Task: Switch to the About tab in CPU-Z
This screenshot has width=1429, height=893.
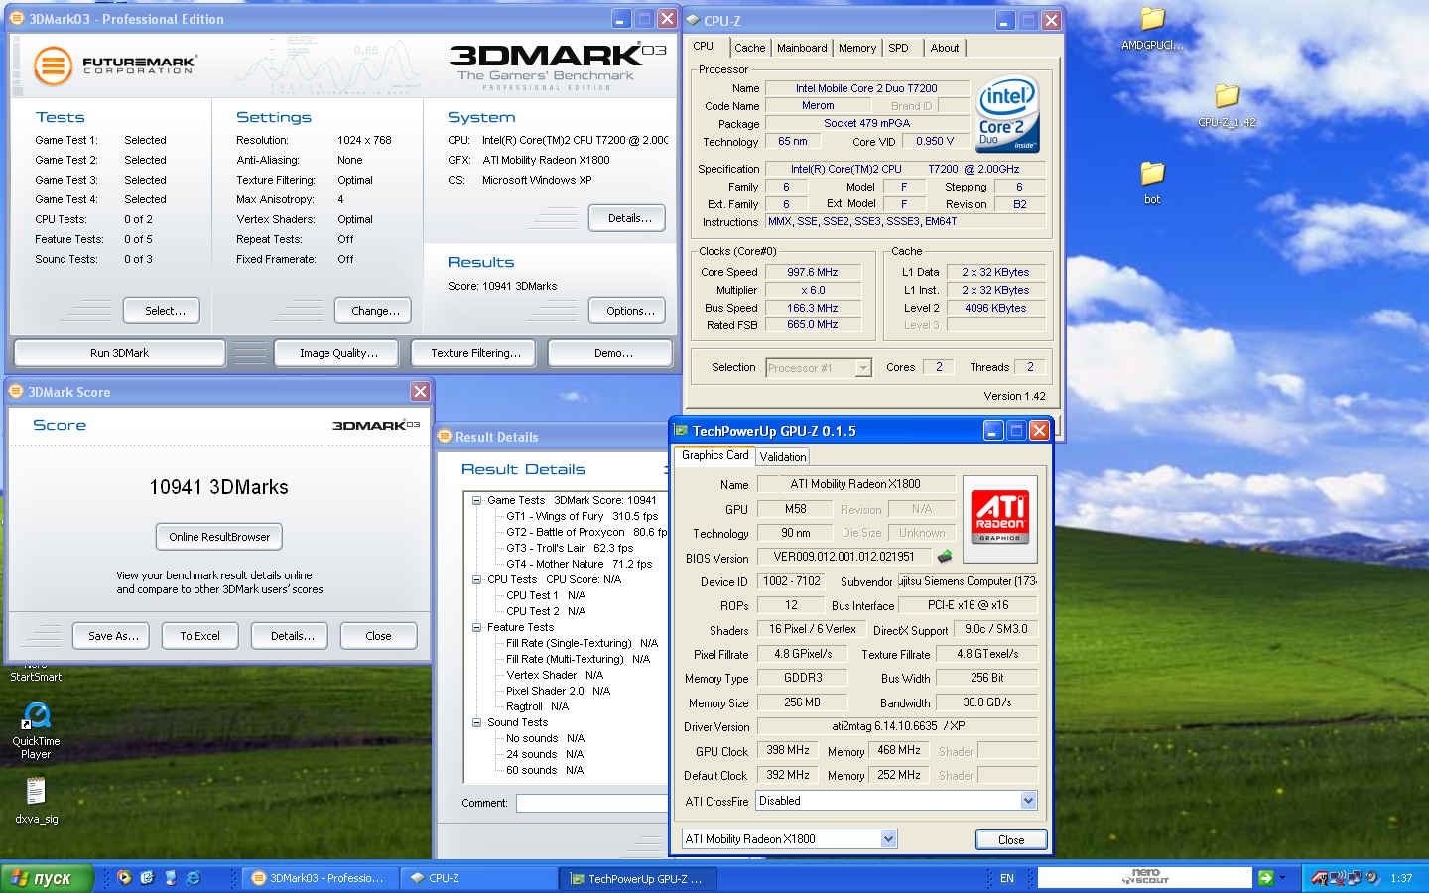Action: [945, 48]
